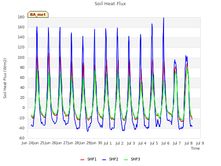Screen dimensions: 221x166
Task: Click the Jul 6 x-axis tick label
Action: click(165, 143)
